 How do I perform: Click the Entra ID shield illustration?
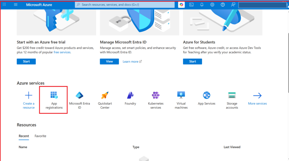coord(139,22)
